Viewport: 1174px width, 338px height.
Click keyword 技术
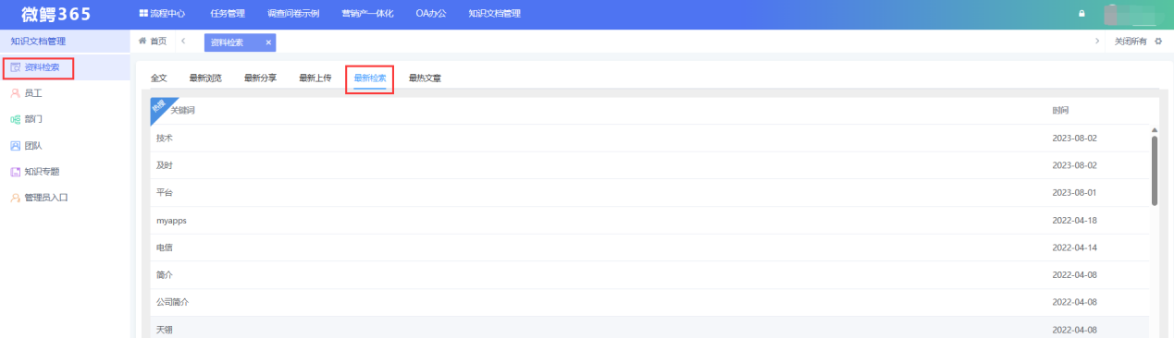(165, 138)
